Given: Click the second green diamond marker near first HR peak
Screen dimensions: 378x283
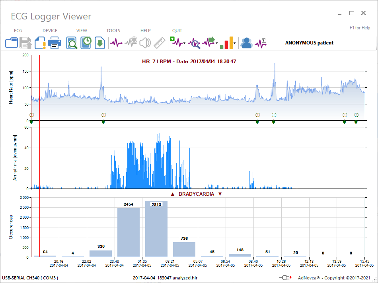Looking at the screenshot, I should coord(103,122).
